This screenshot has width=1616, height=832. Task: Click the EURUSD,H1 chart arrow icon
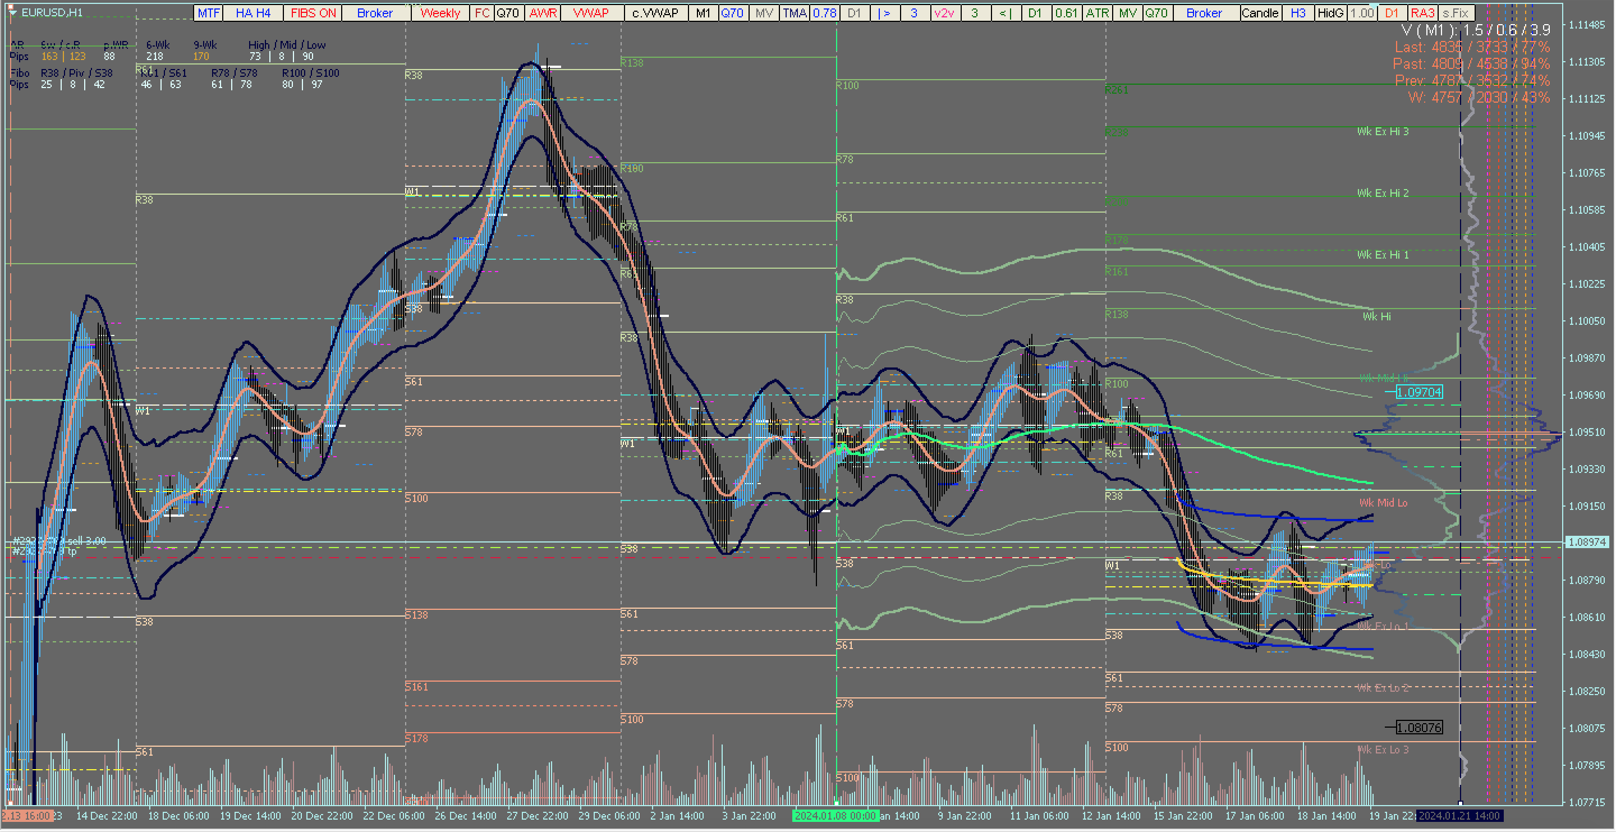pyautogui.click(x=12, y=12)
